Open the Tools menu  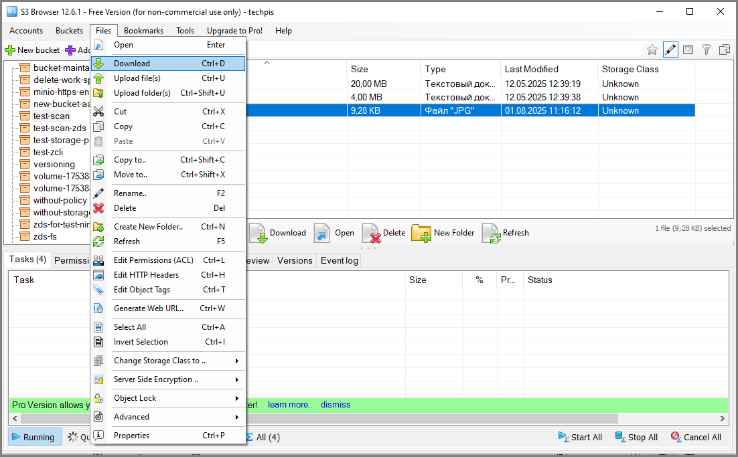coord(185,31)
